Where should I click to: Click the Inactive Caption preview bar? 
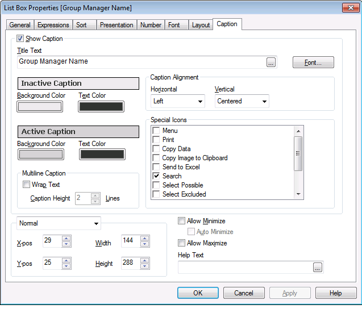78,84
